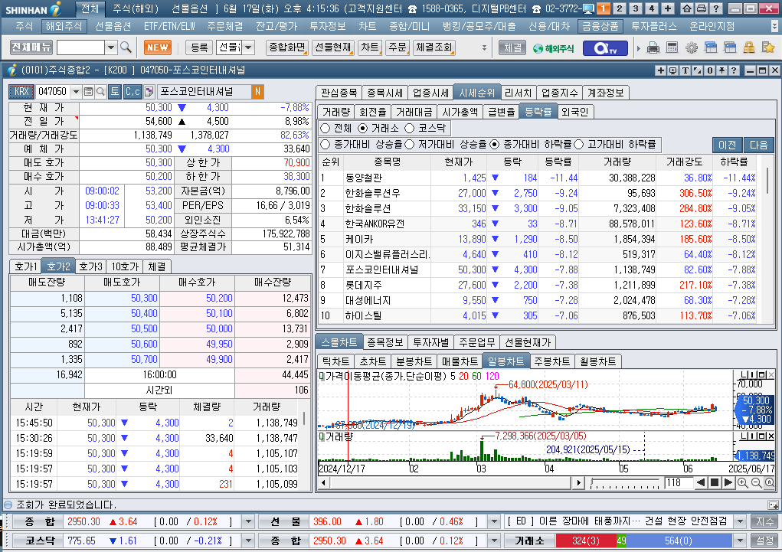Expand the toolbar overflow chevron
The image size is (782, 552).
[x=484, y=48]
